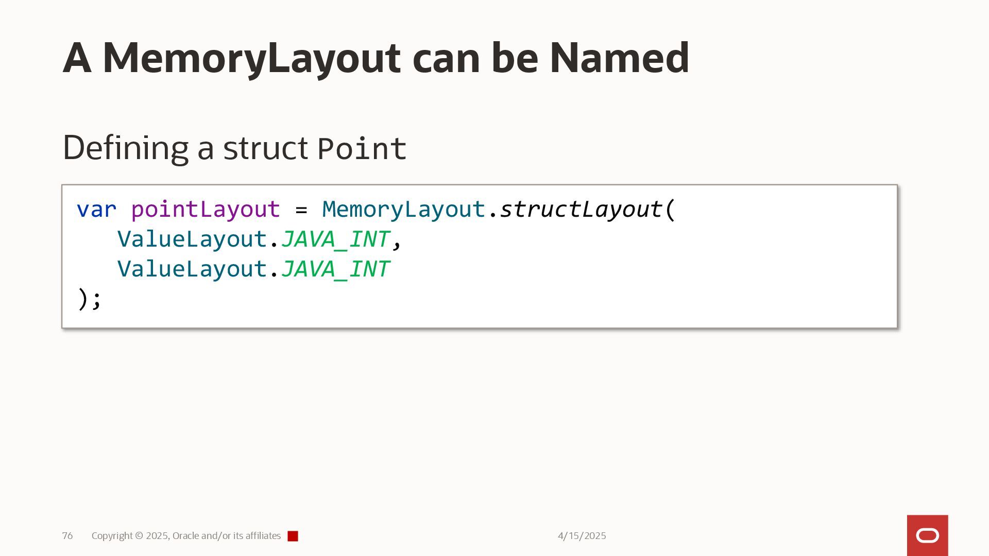Click the monospaced word "Point" in the subtitle
The height and width of the screenshot is (556, 989).
coord(362,149)
